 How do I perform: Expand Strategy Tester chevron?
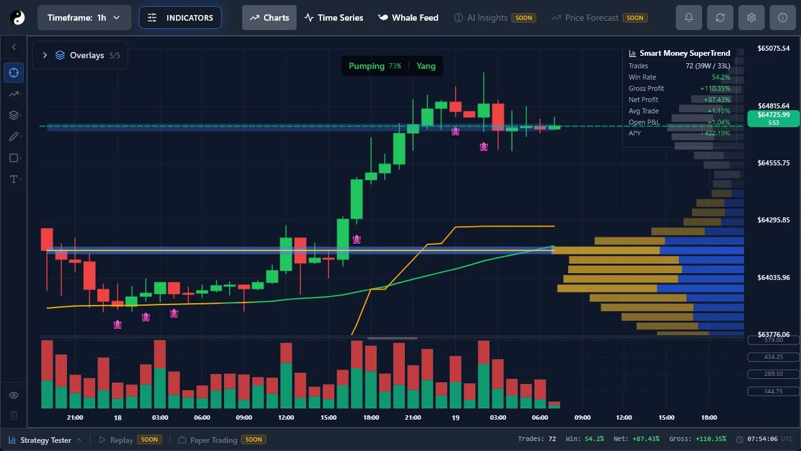[x=79, y=440]
